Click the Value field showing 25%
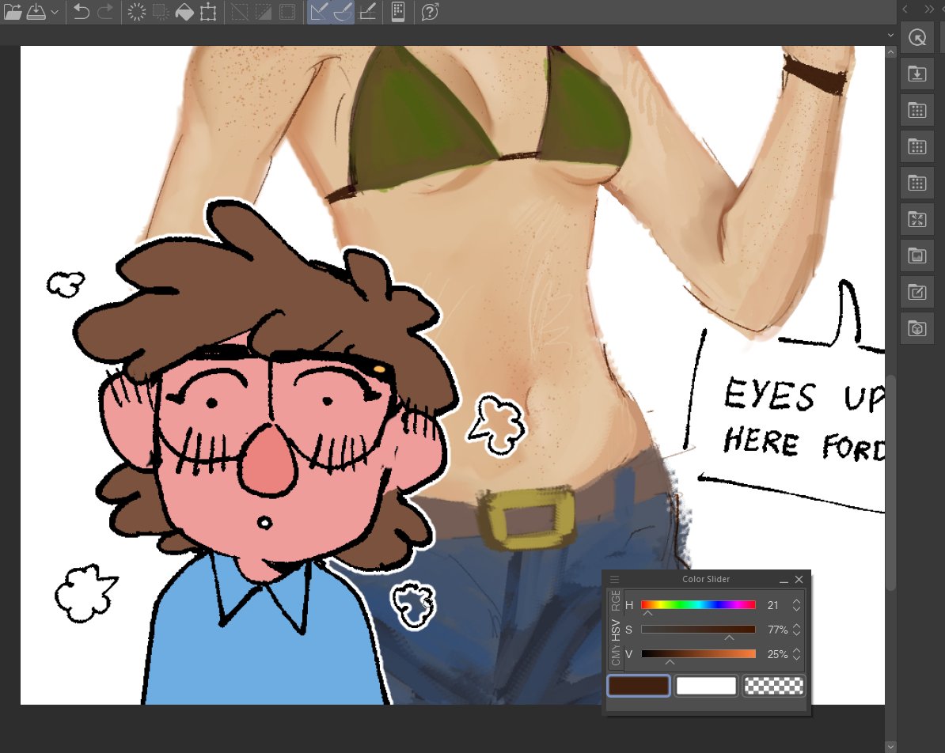 776,654
